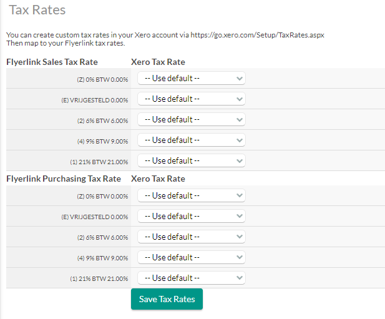
Task: Click chevron arrow on sales 21% BTW dropdown
Action: point(240,161)
